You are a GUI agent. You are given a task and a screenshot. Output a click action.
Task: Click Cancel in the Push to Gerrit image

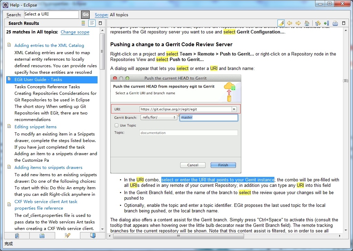pyautogui.click(x=193, y=165)
